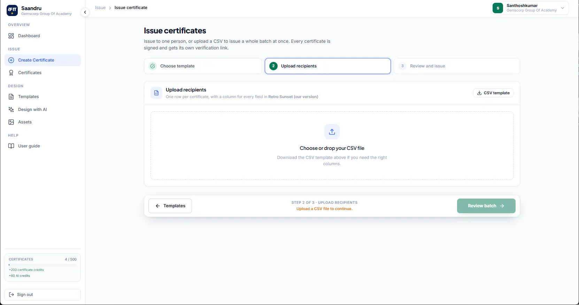
Task: Click the Saandru logo icon
Action: [x=12, y=10]
